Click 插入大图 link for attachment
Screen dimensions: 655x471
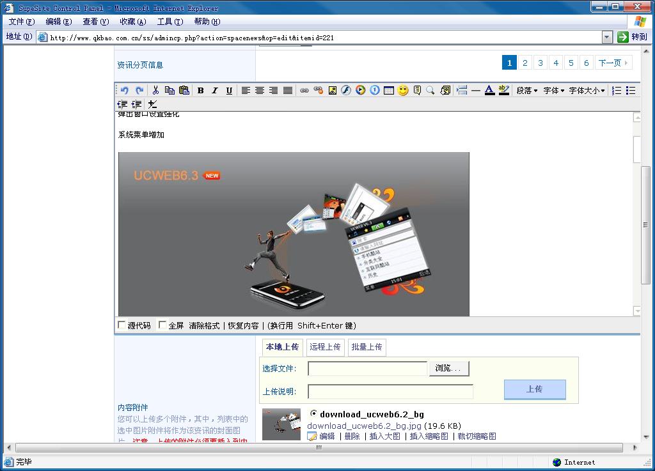(x=384, y=436)
